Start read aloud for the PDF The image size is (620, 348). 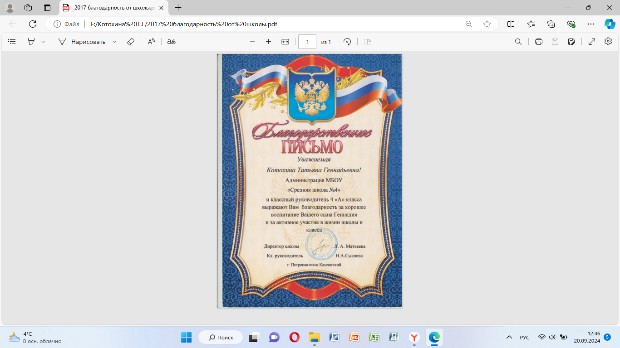152,42
